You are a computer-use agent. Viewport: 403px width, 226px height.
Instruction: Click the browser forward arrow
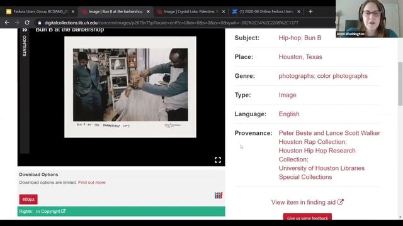click(17, 23)
